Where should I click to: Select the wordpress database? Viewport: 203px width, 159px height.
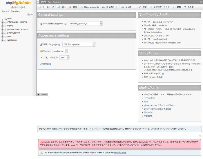pos(12,40)
